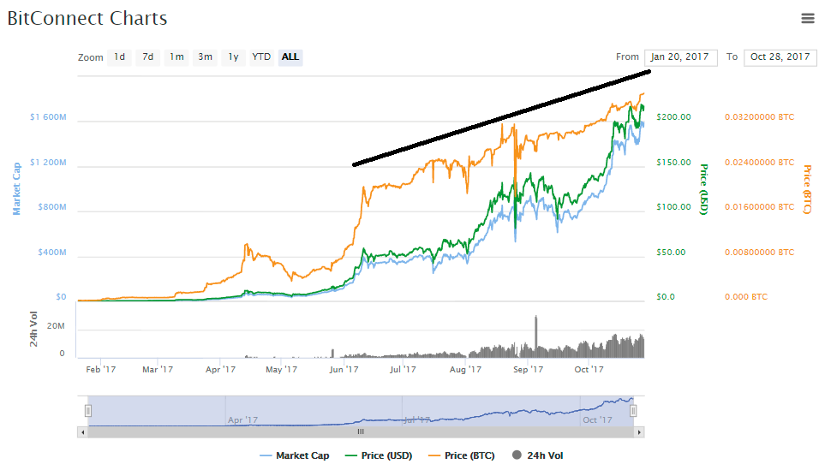Click the $200.00 USD price axis label
This screenshot has height=470, width=831.
673,117
